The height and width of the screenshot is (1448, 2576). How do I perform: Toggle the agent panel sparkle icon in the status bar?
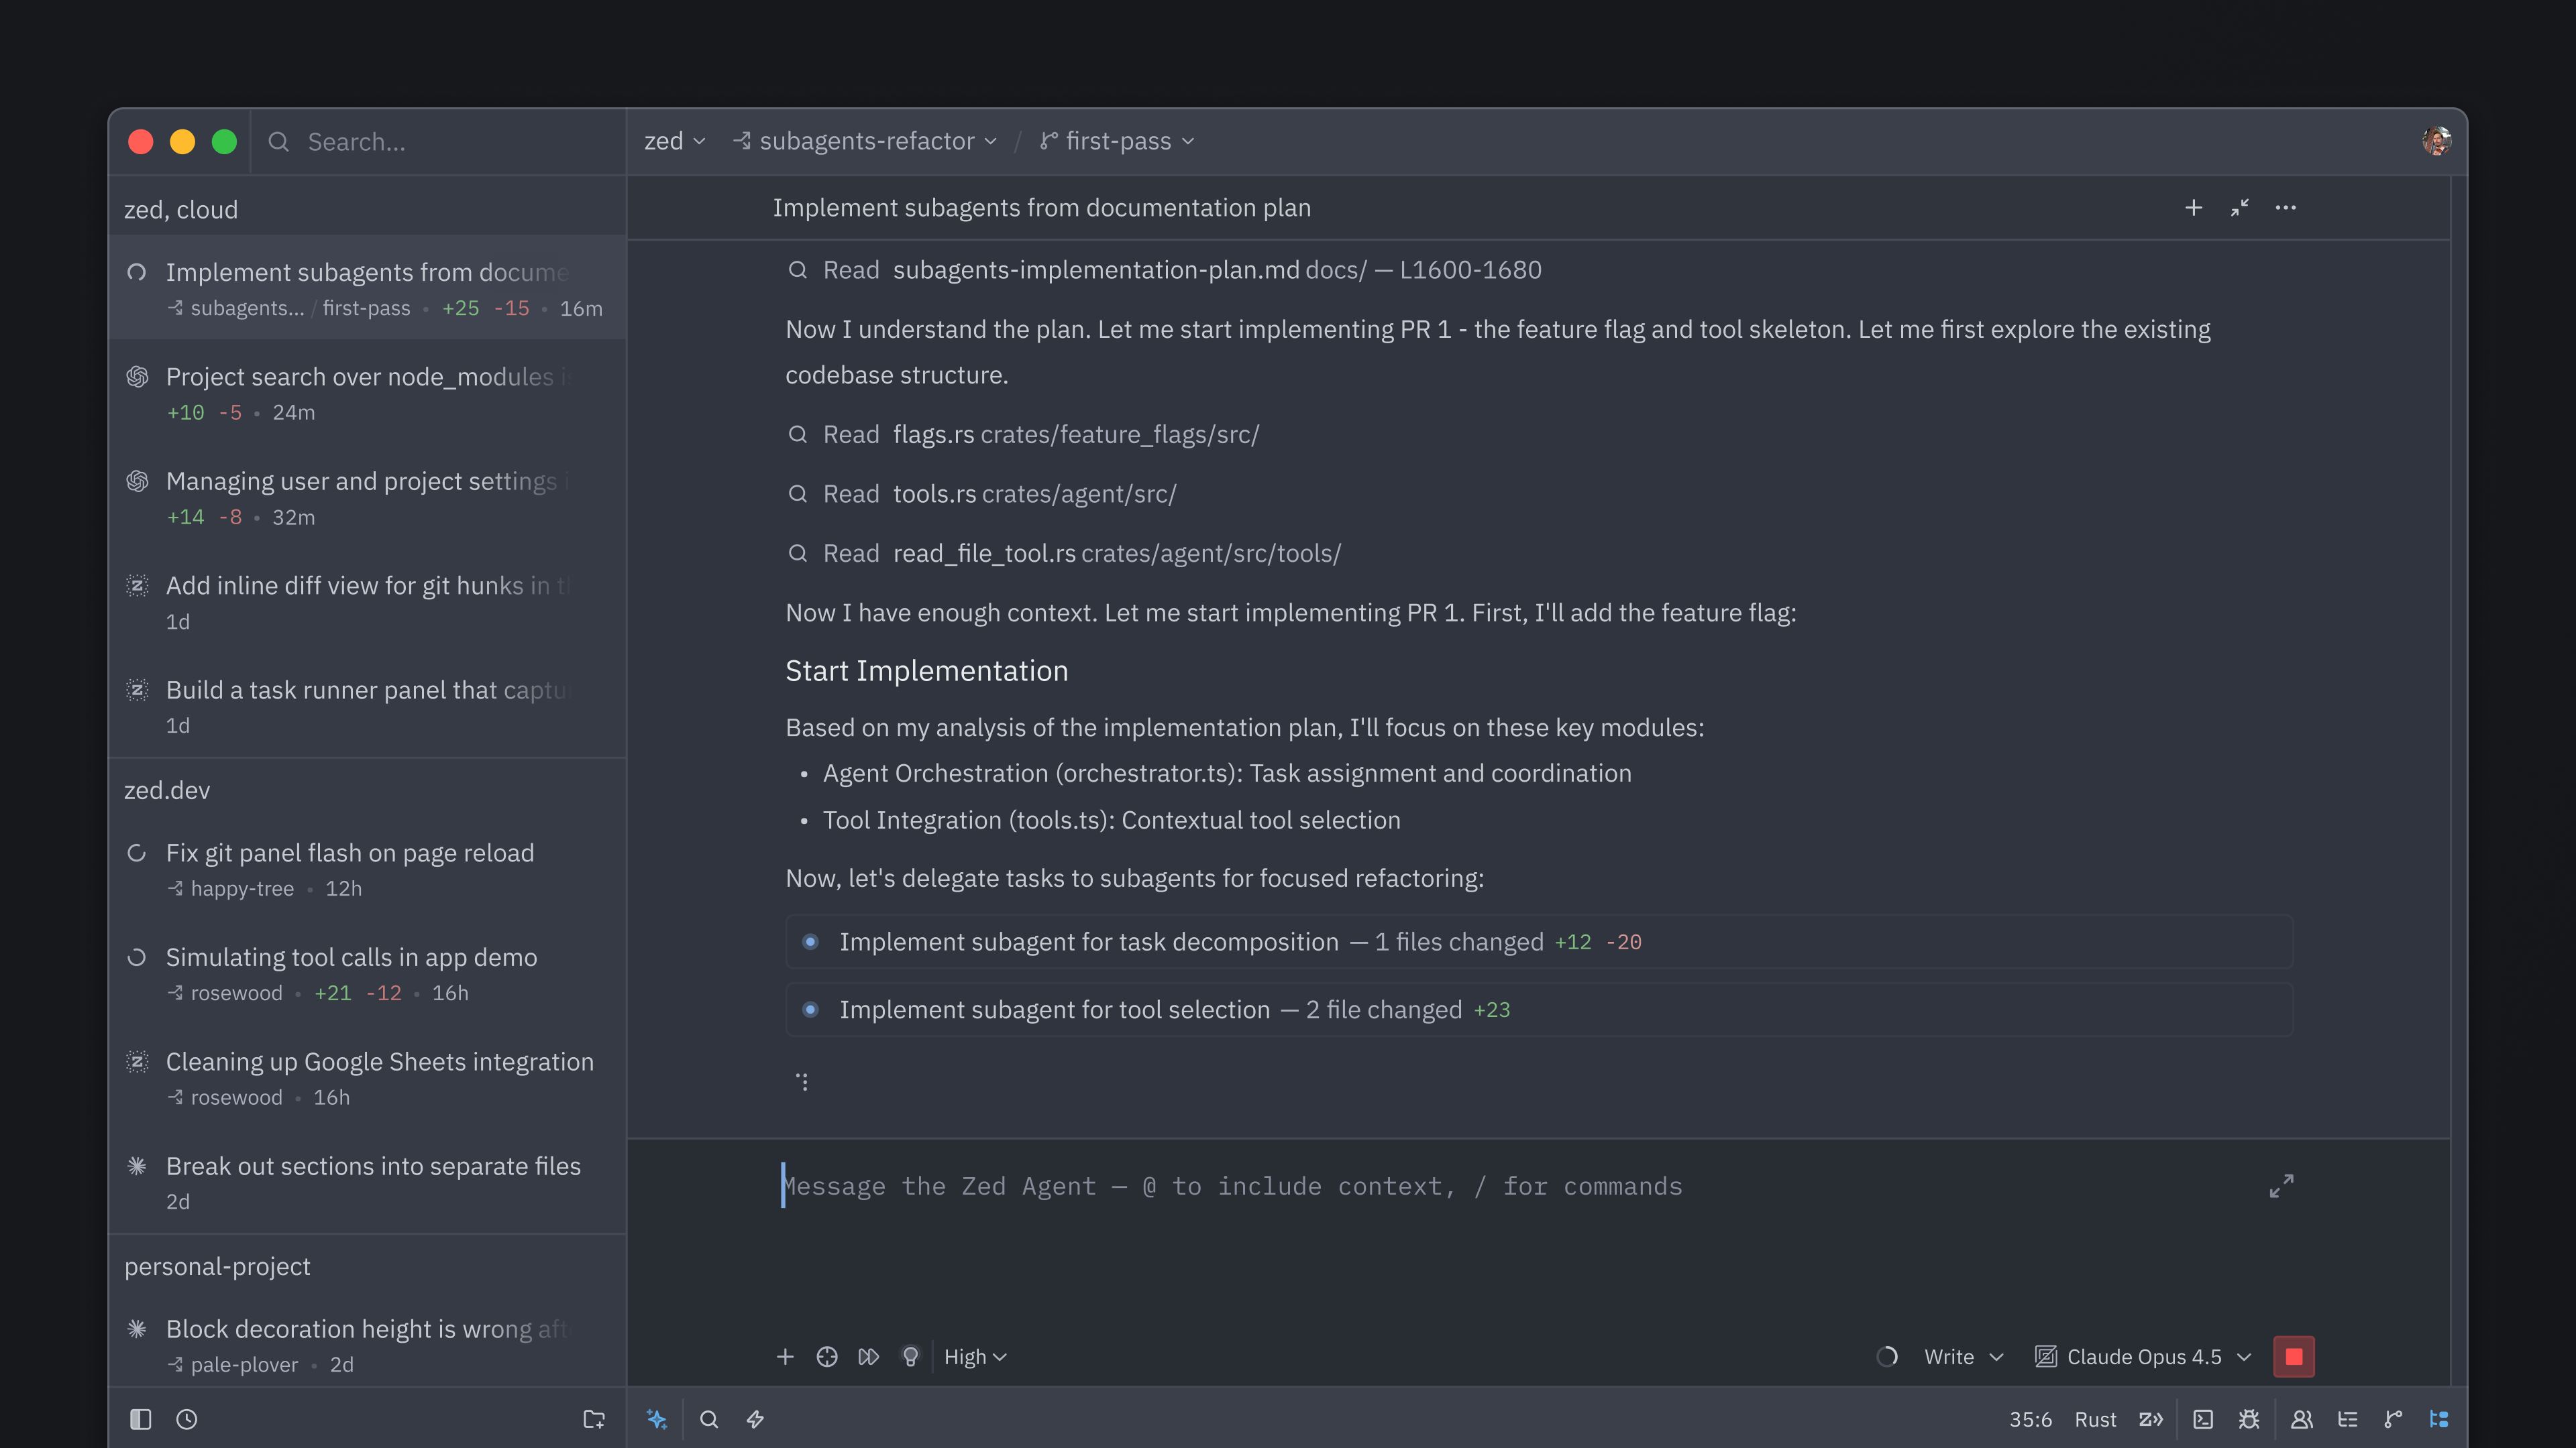pos(657,1419)
